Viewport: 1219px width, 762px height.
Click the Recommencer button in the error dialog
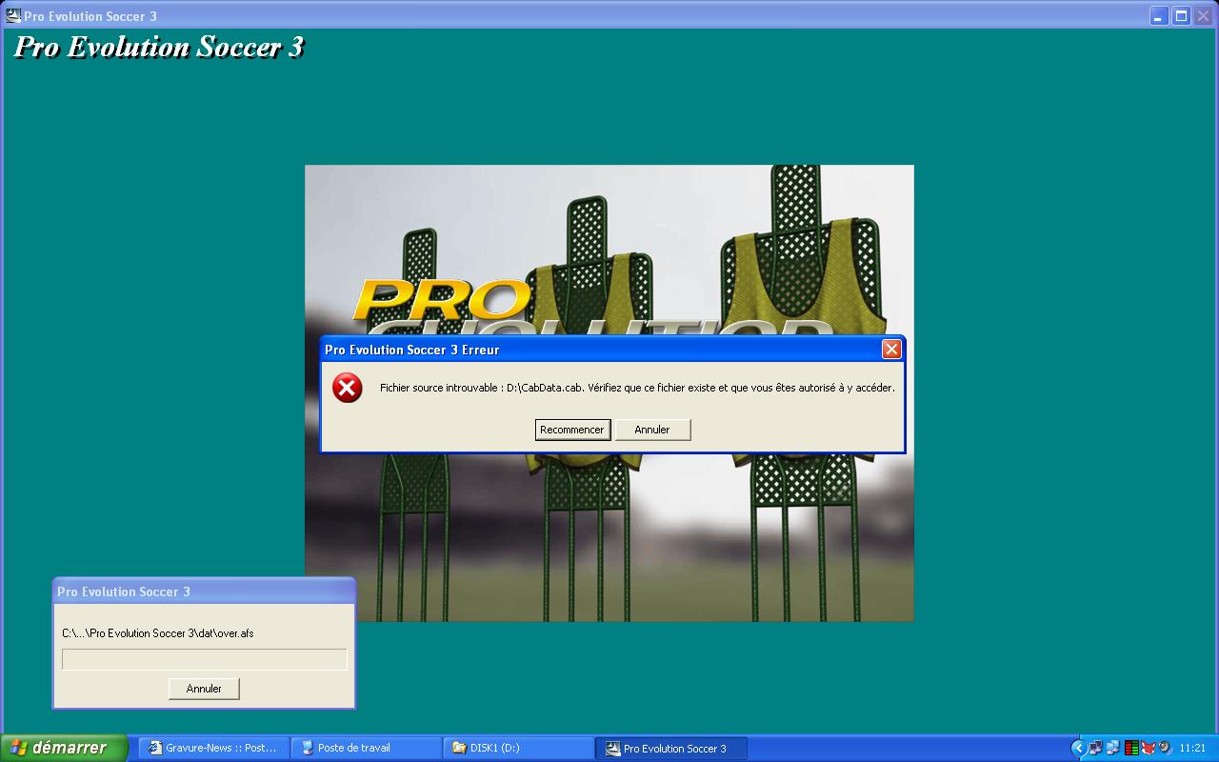pyautogui.click(x=572, y=430)
